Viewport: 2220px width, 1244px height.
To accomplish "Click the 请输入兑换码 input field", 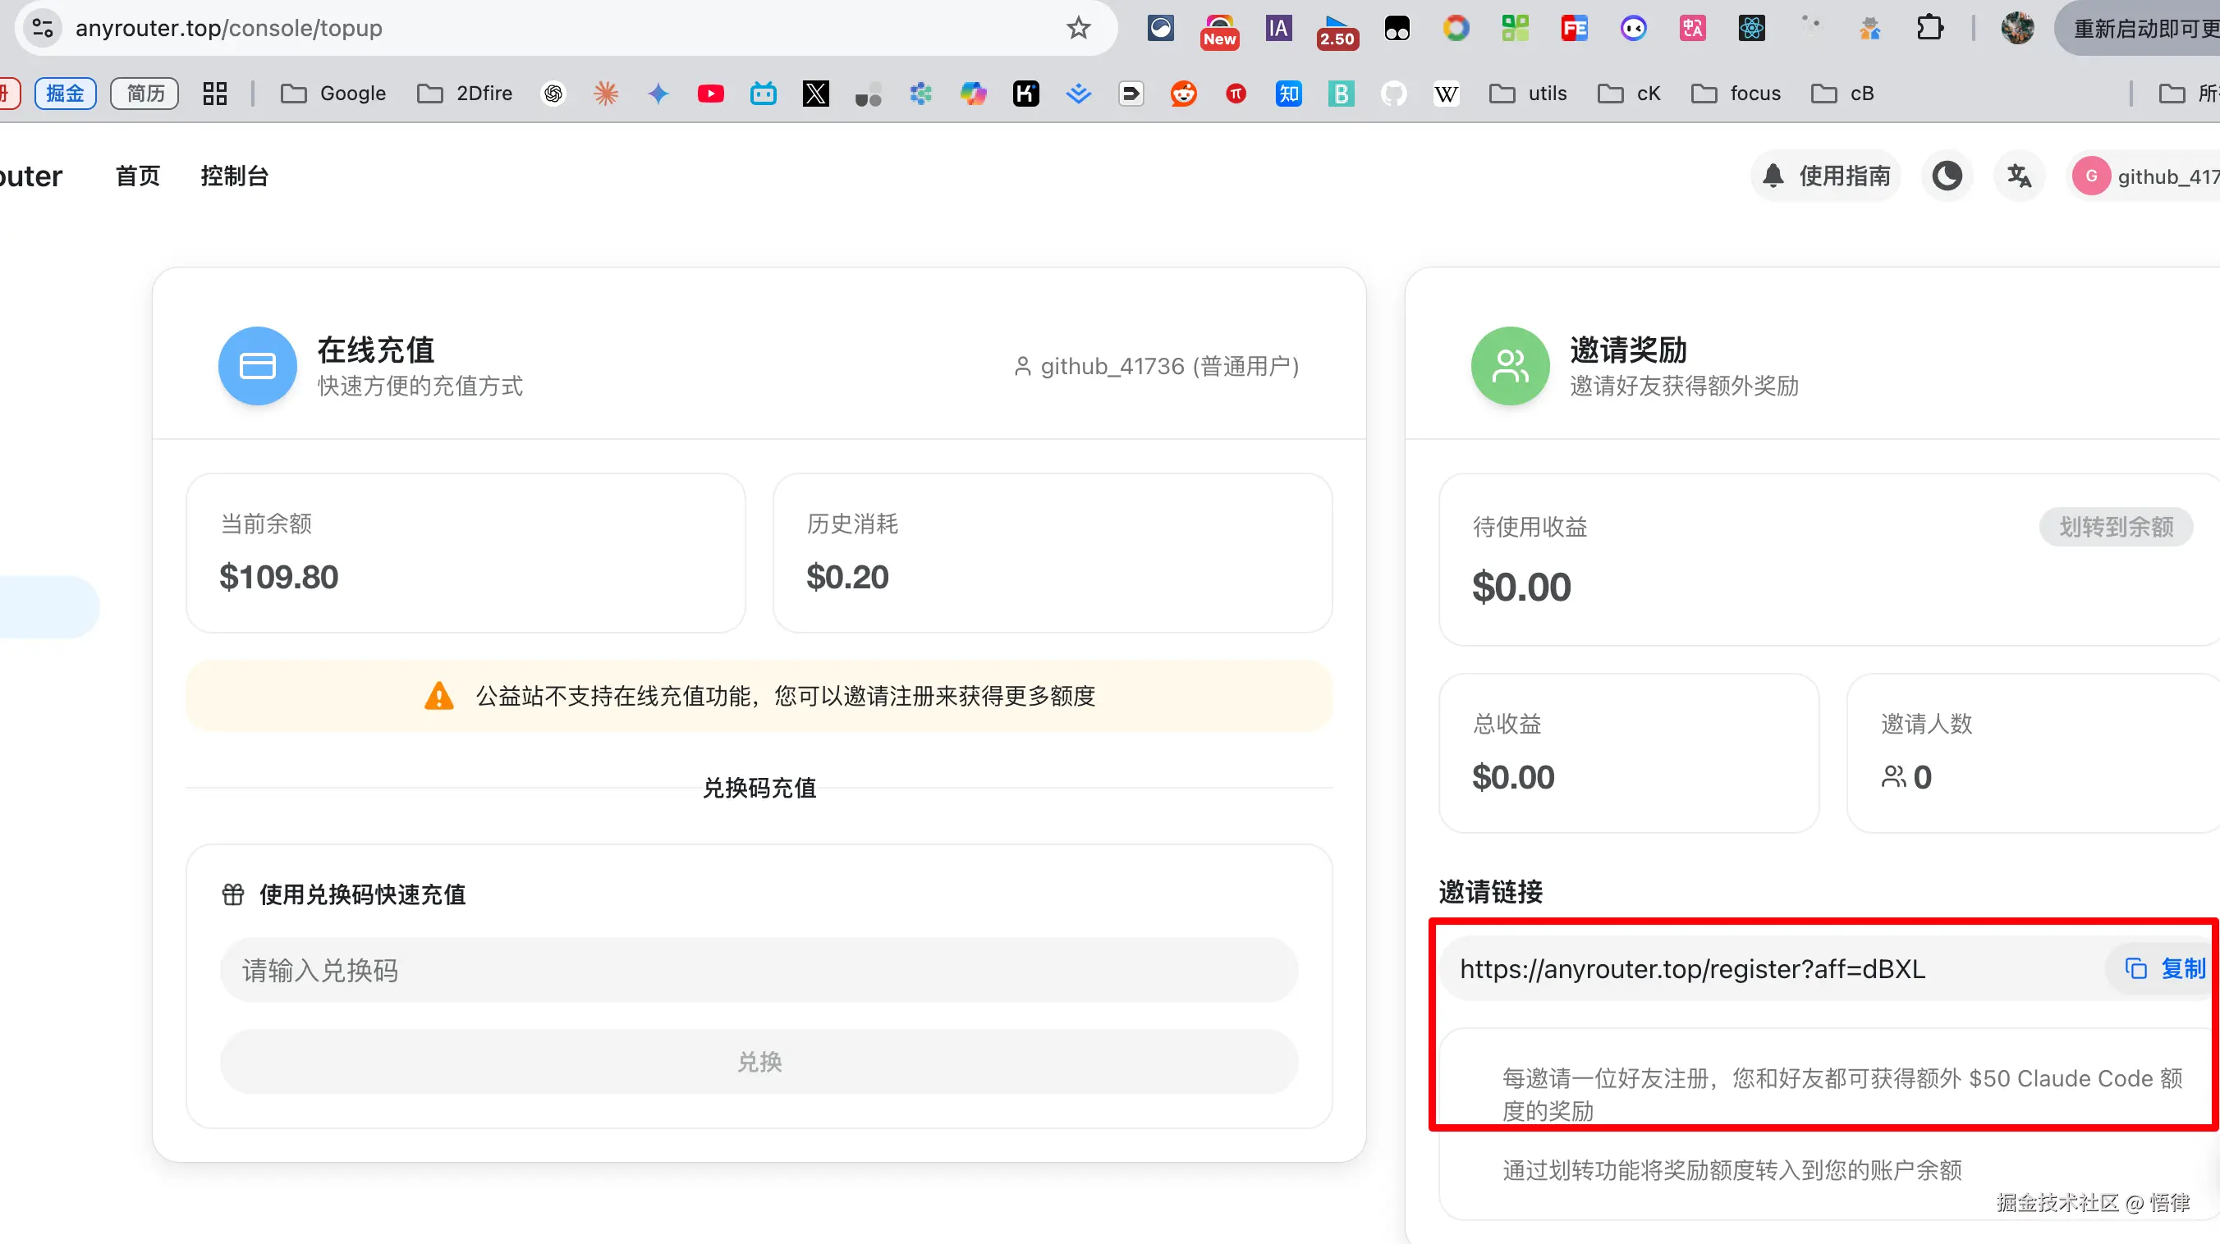I will click(x=759, y=970).
